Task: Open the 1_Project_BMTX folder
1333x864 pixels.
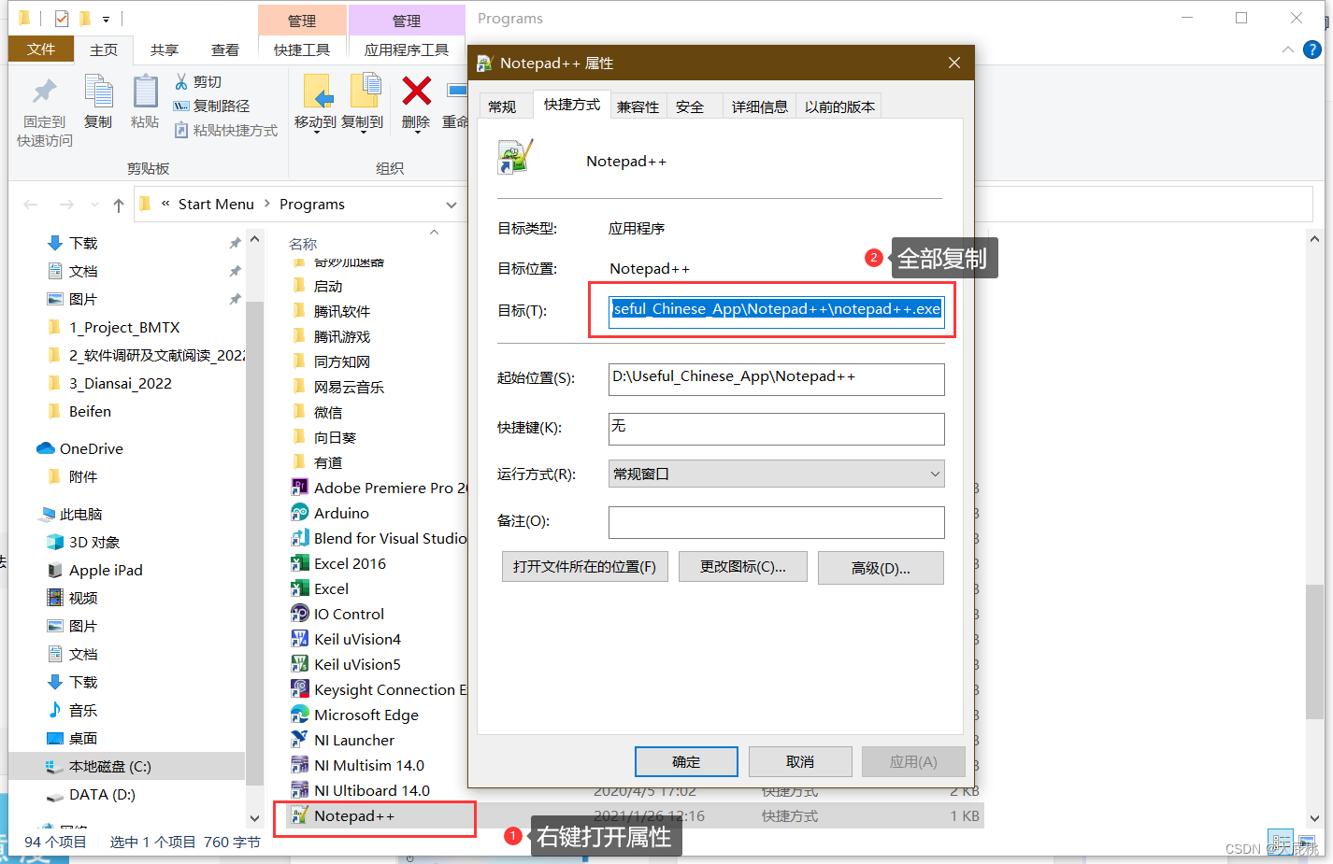Action: (x=124, y=327)
